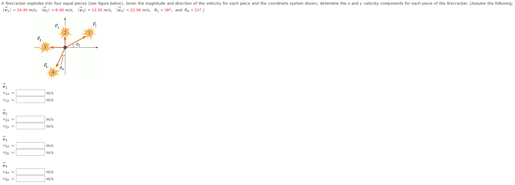Click the v1x answer input field

click(x=30, y=93)
